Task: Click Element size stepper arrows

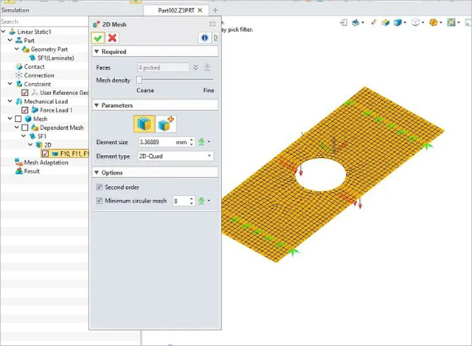Action: coord(192,142)
